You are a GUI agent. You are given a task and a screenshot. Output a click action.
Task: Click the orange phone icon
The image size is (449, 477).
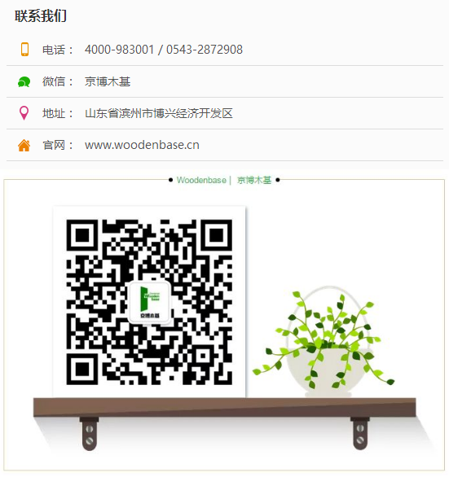[24, 50]
